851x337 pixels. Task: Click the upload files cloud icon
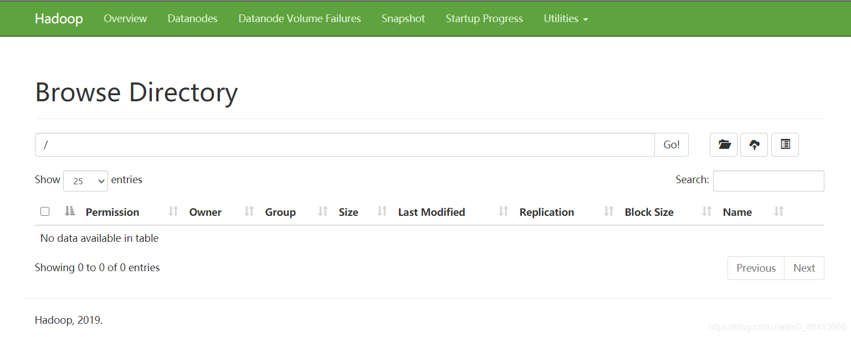(754, 144)
